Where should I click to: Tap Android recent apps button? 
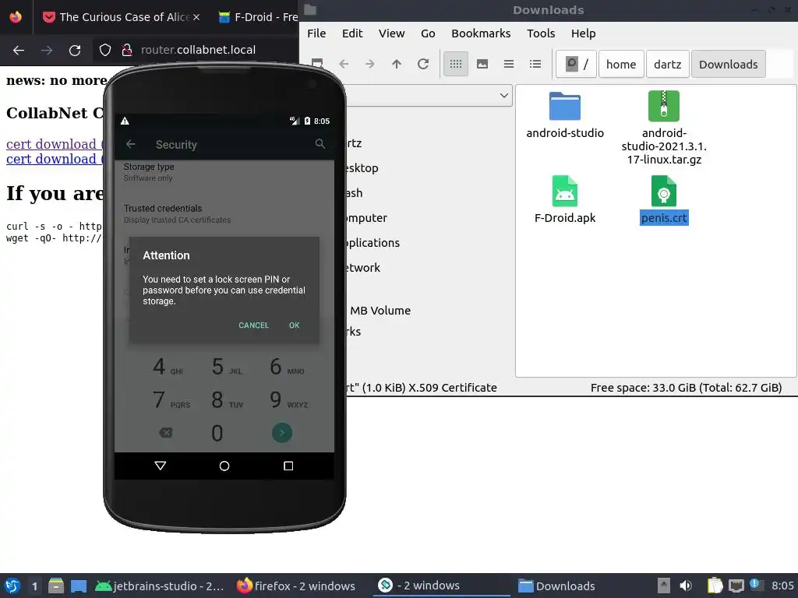(x=288, y=466)
